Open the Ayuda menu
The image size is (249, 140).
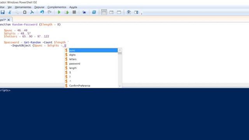tap(73, 7)
